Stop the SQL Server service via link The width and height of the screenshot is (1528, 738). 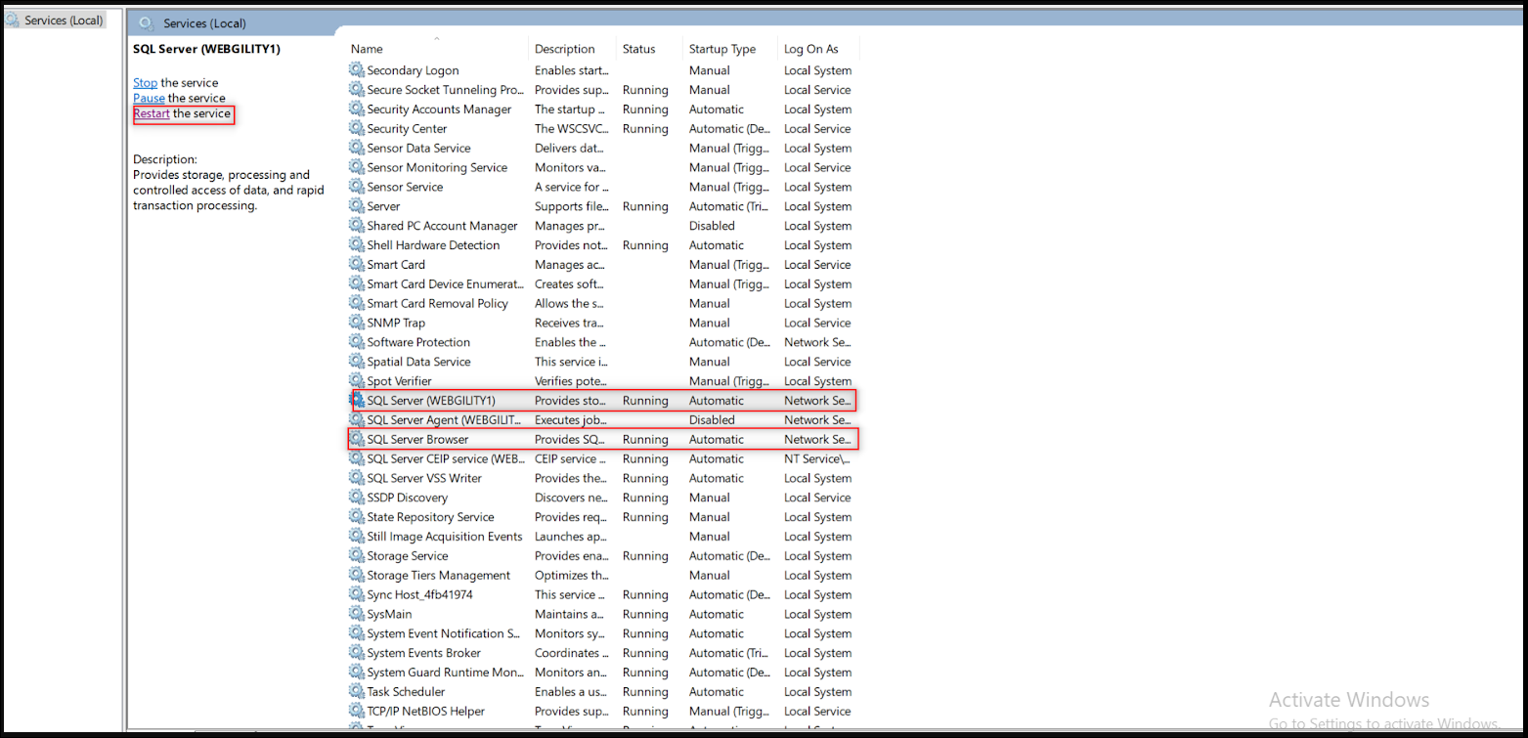click(x=145, y=83)
